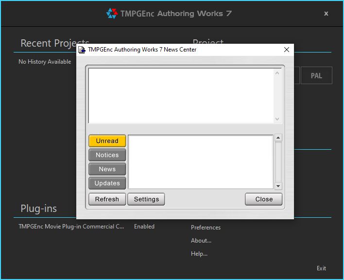The image size is (344, 280).
Task: Click the News Center document icon in the dialog title bar
Action: 82,50
